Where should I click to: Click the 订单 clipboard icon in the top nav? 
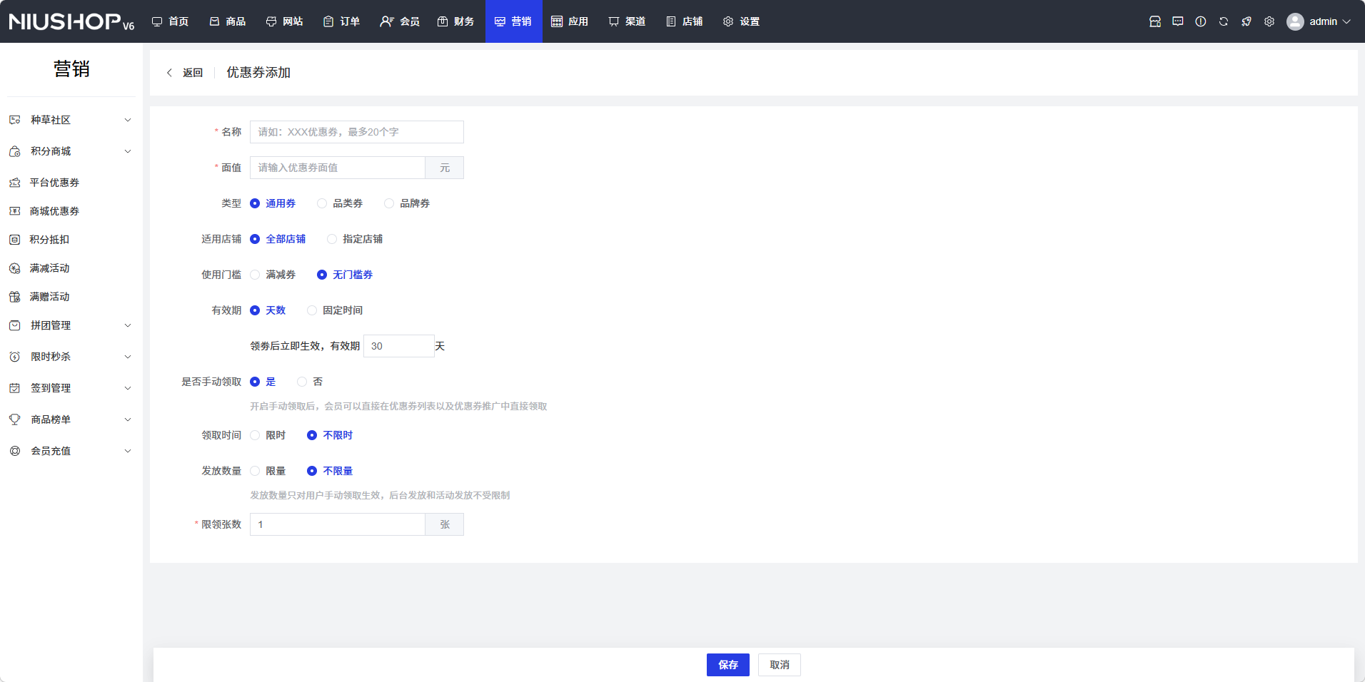point(328,21)
